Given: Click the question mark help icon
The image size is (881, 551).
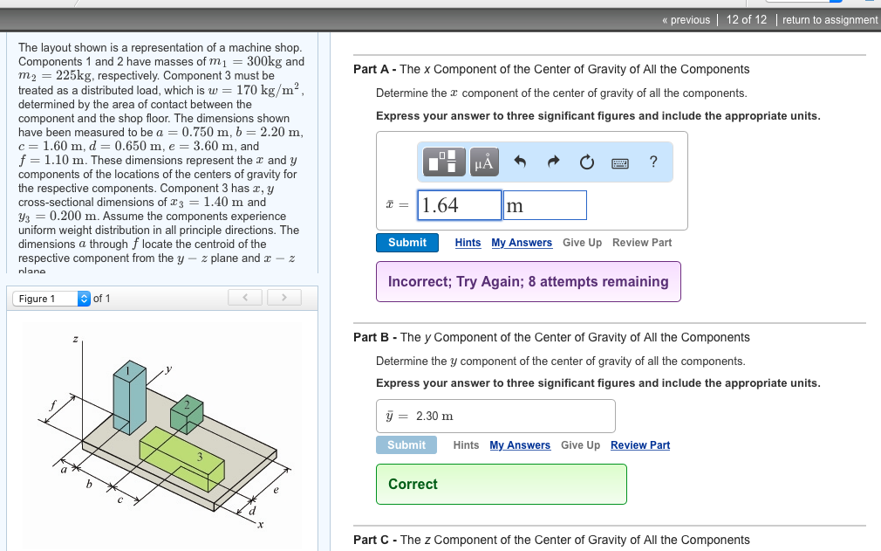Looking at the screenshot, I should 652,162.
